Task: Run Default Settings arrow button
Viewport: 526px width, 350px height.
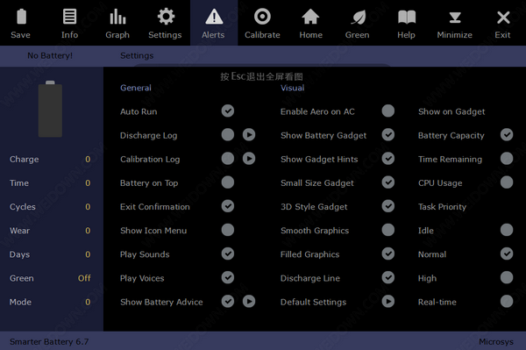Action: [x=388, y=302]
